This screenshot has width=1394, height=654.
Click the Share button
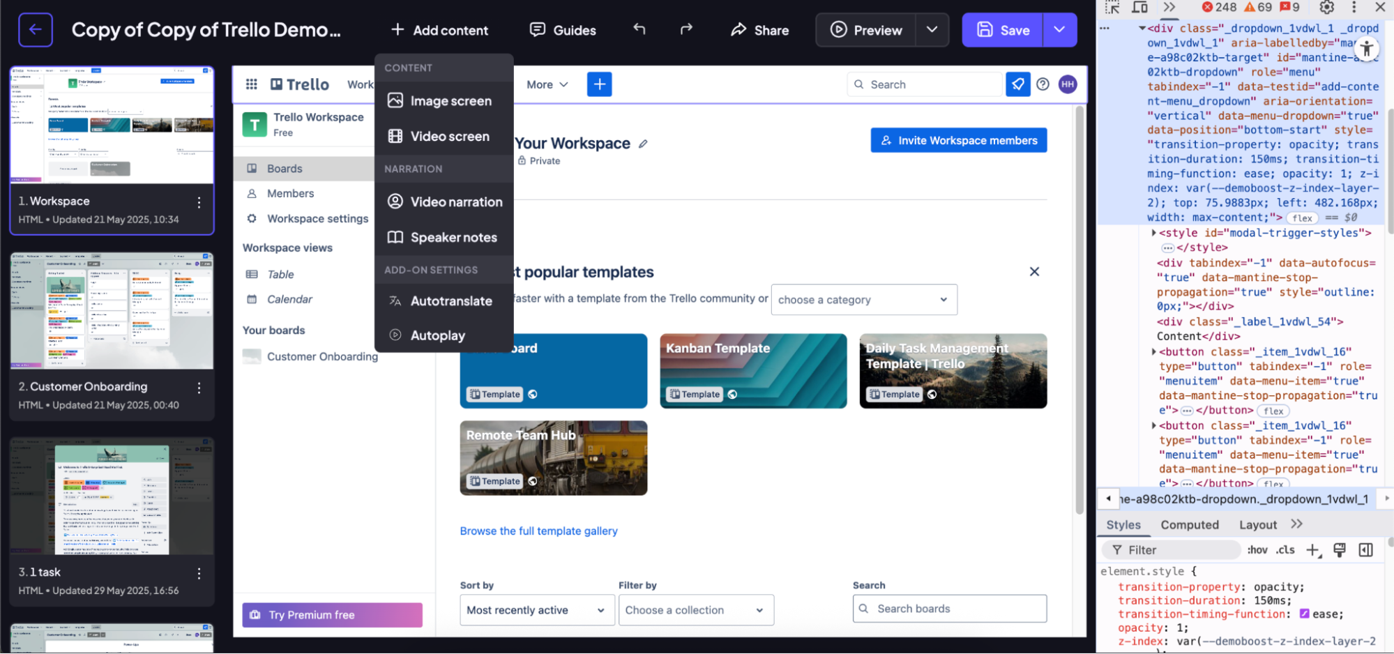[759, 30]
